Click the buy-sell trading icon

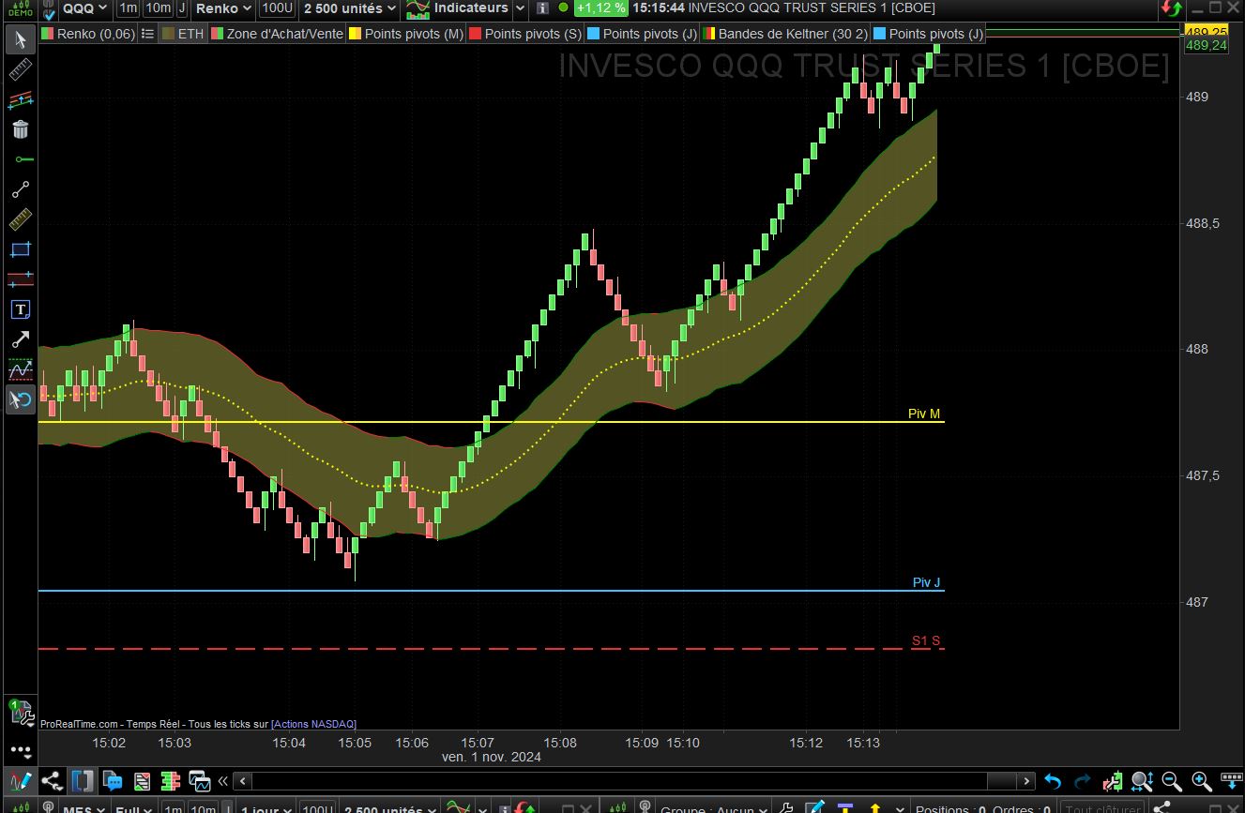pyautogui.click(x=1113, y=781)
